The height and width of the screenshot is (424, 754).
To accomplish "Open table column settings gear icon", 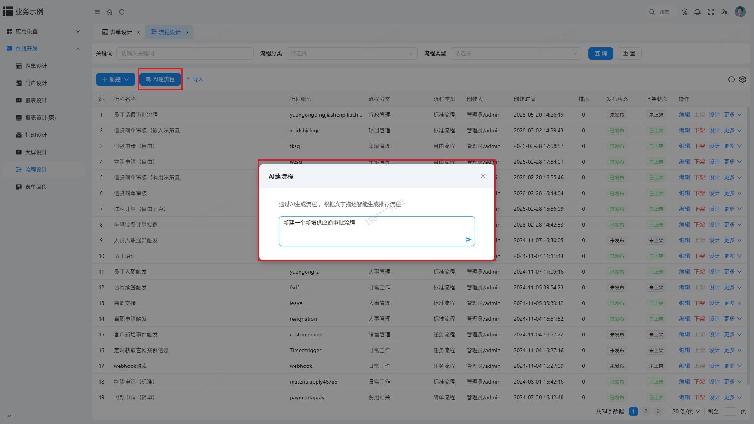I will pos(743,79).
